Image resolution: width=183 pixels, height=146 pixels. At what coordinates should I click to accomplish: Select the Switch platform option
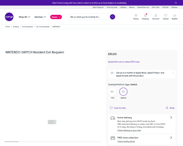point(123,92)
